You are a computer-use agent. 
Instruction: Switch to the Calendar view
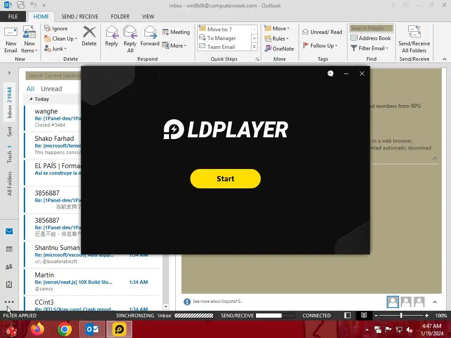coord(9,249)
